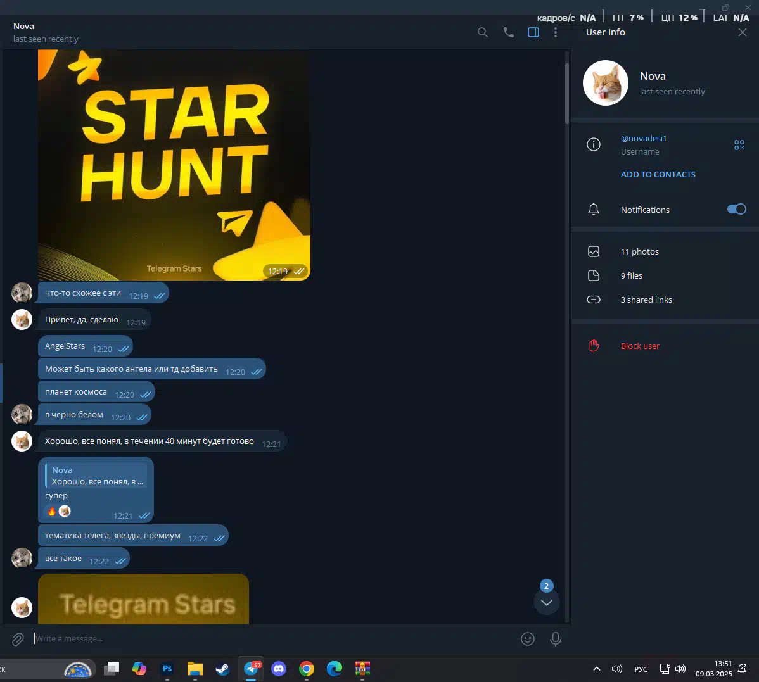Open the three-dot chat options menu
This screenshot has width=759, height=682.
tap(556, 32)
